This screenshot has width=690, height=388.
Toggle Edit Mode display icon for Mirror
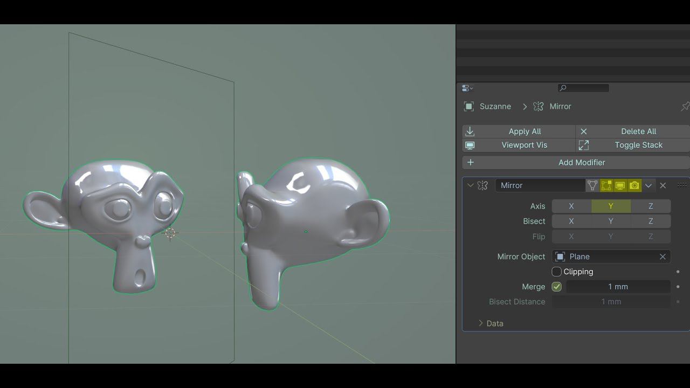(606, 185)
